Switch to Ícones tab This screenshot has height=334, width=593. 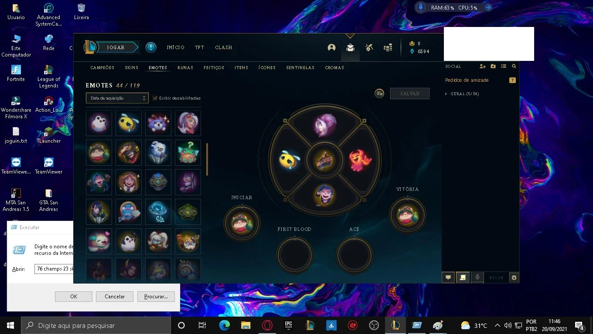coord(267,68)
